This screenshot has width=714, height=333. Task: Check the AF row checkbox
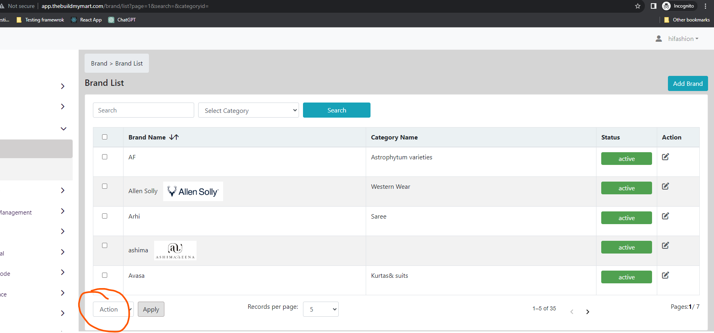click(105, 157)
